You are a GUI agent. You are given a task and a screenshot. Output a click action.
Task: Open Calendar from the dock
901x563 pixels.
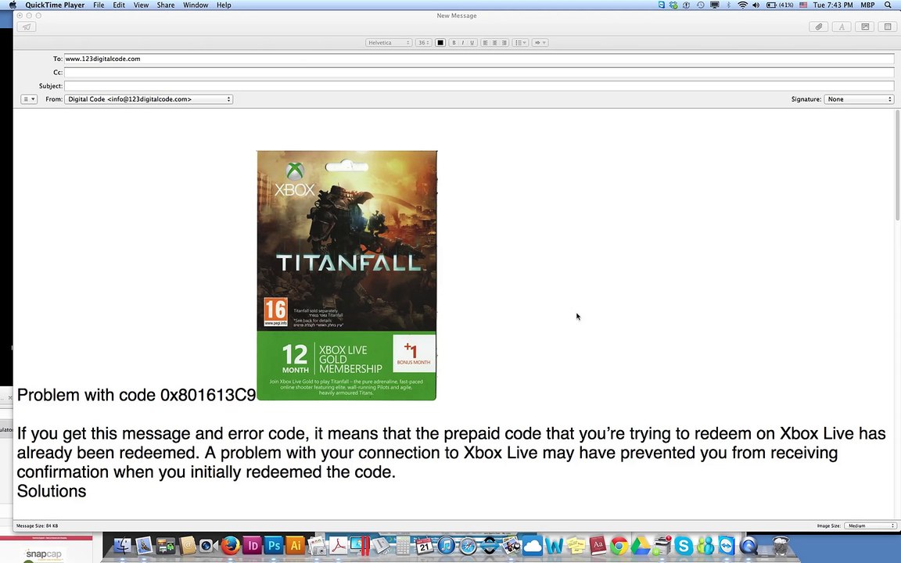(425, 545)
